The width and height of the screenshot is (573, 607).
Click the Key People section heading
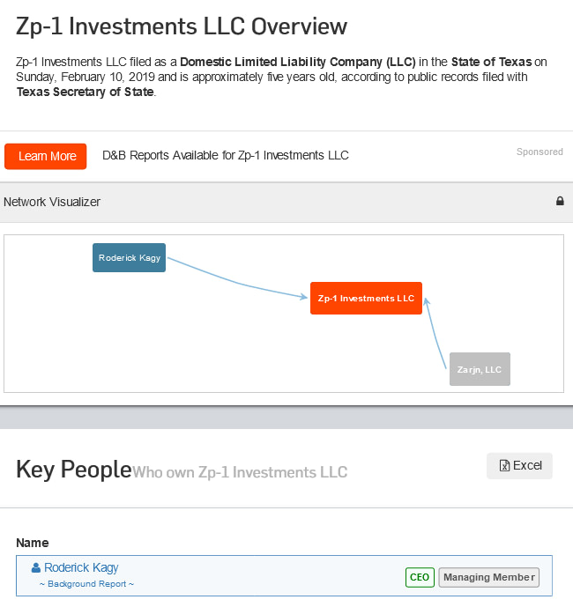[x=74, y=470]
